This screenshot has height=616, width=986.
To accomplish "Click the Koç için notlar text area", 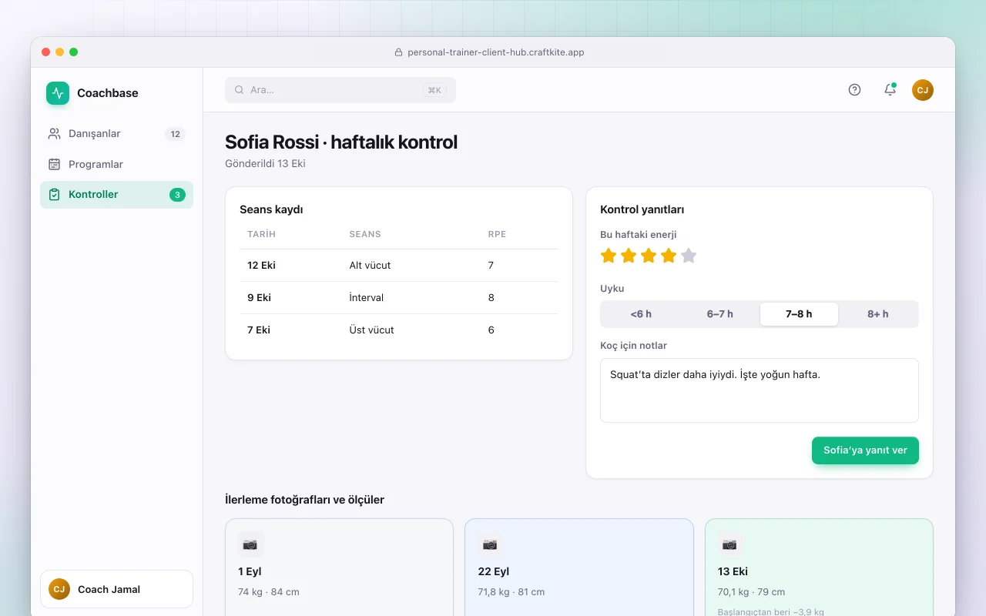I will tap(760, 390).
